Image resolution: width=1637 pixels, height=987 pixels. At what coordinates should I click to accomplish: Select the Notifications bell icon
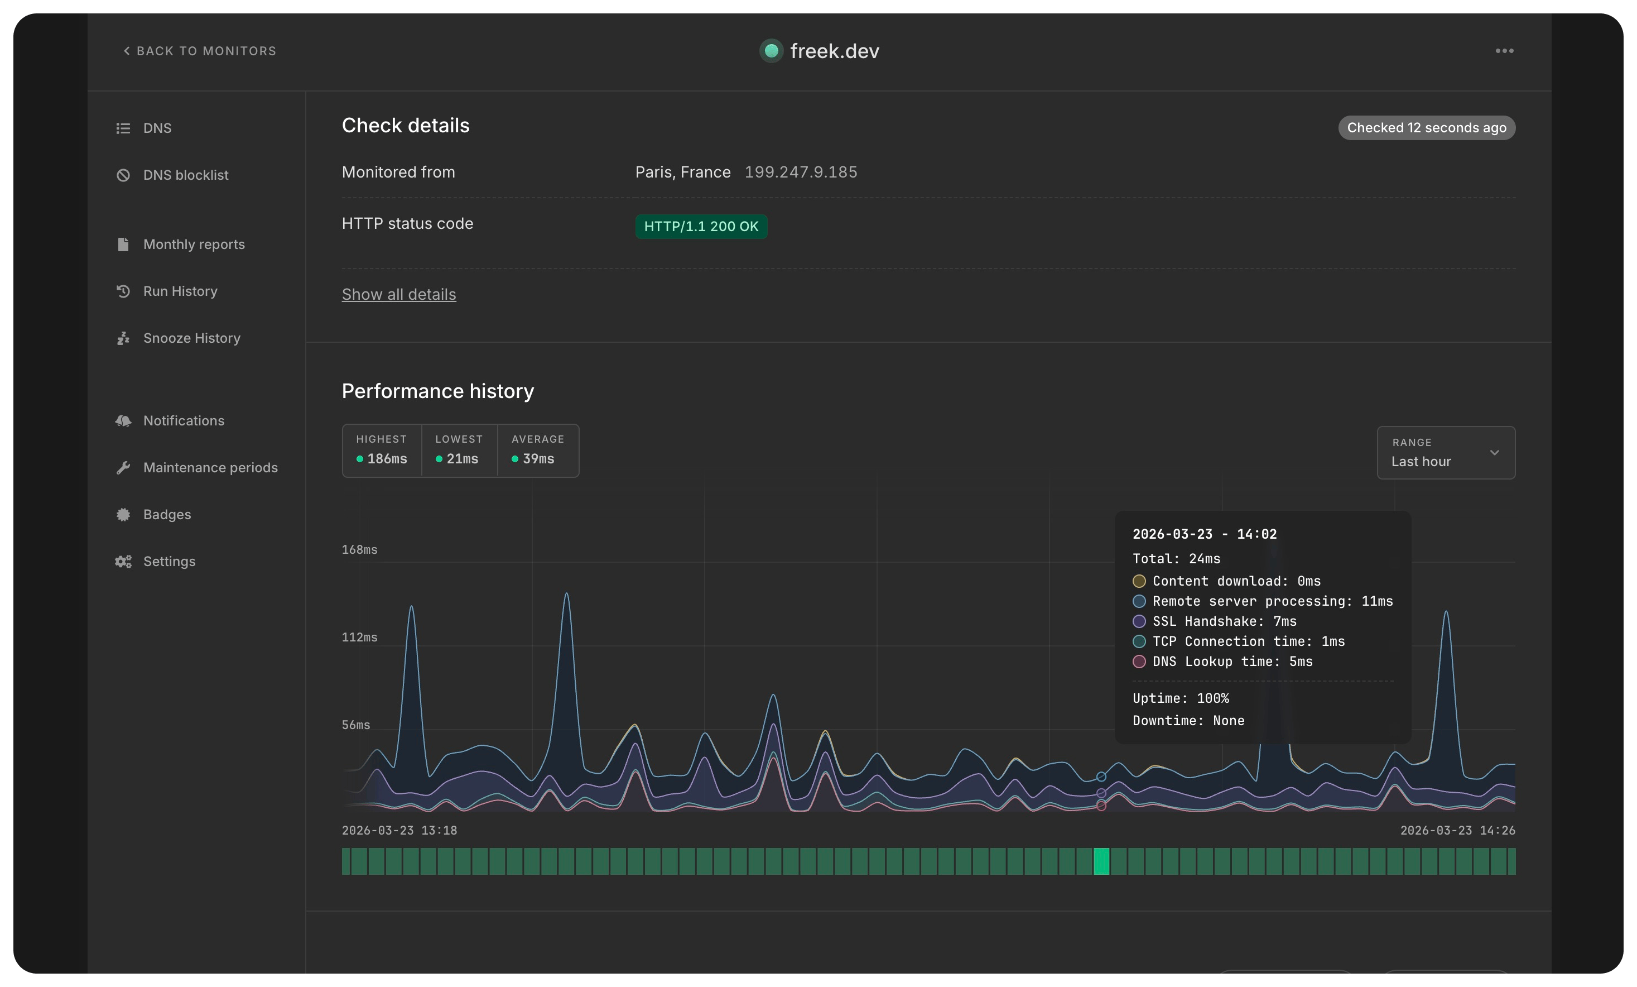(x=123, y=421)
